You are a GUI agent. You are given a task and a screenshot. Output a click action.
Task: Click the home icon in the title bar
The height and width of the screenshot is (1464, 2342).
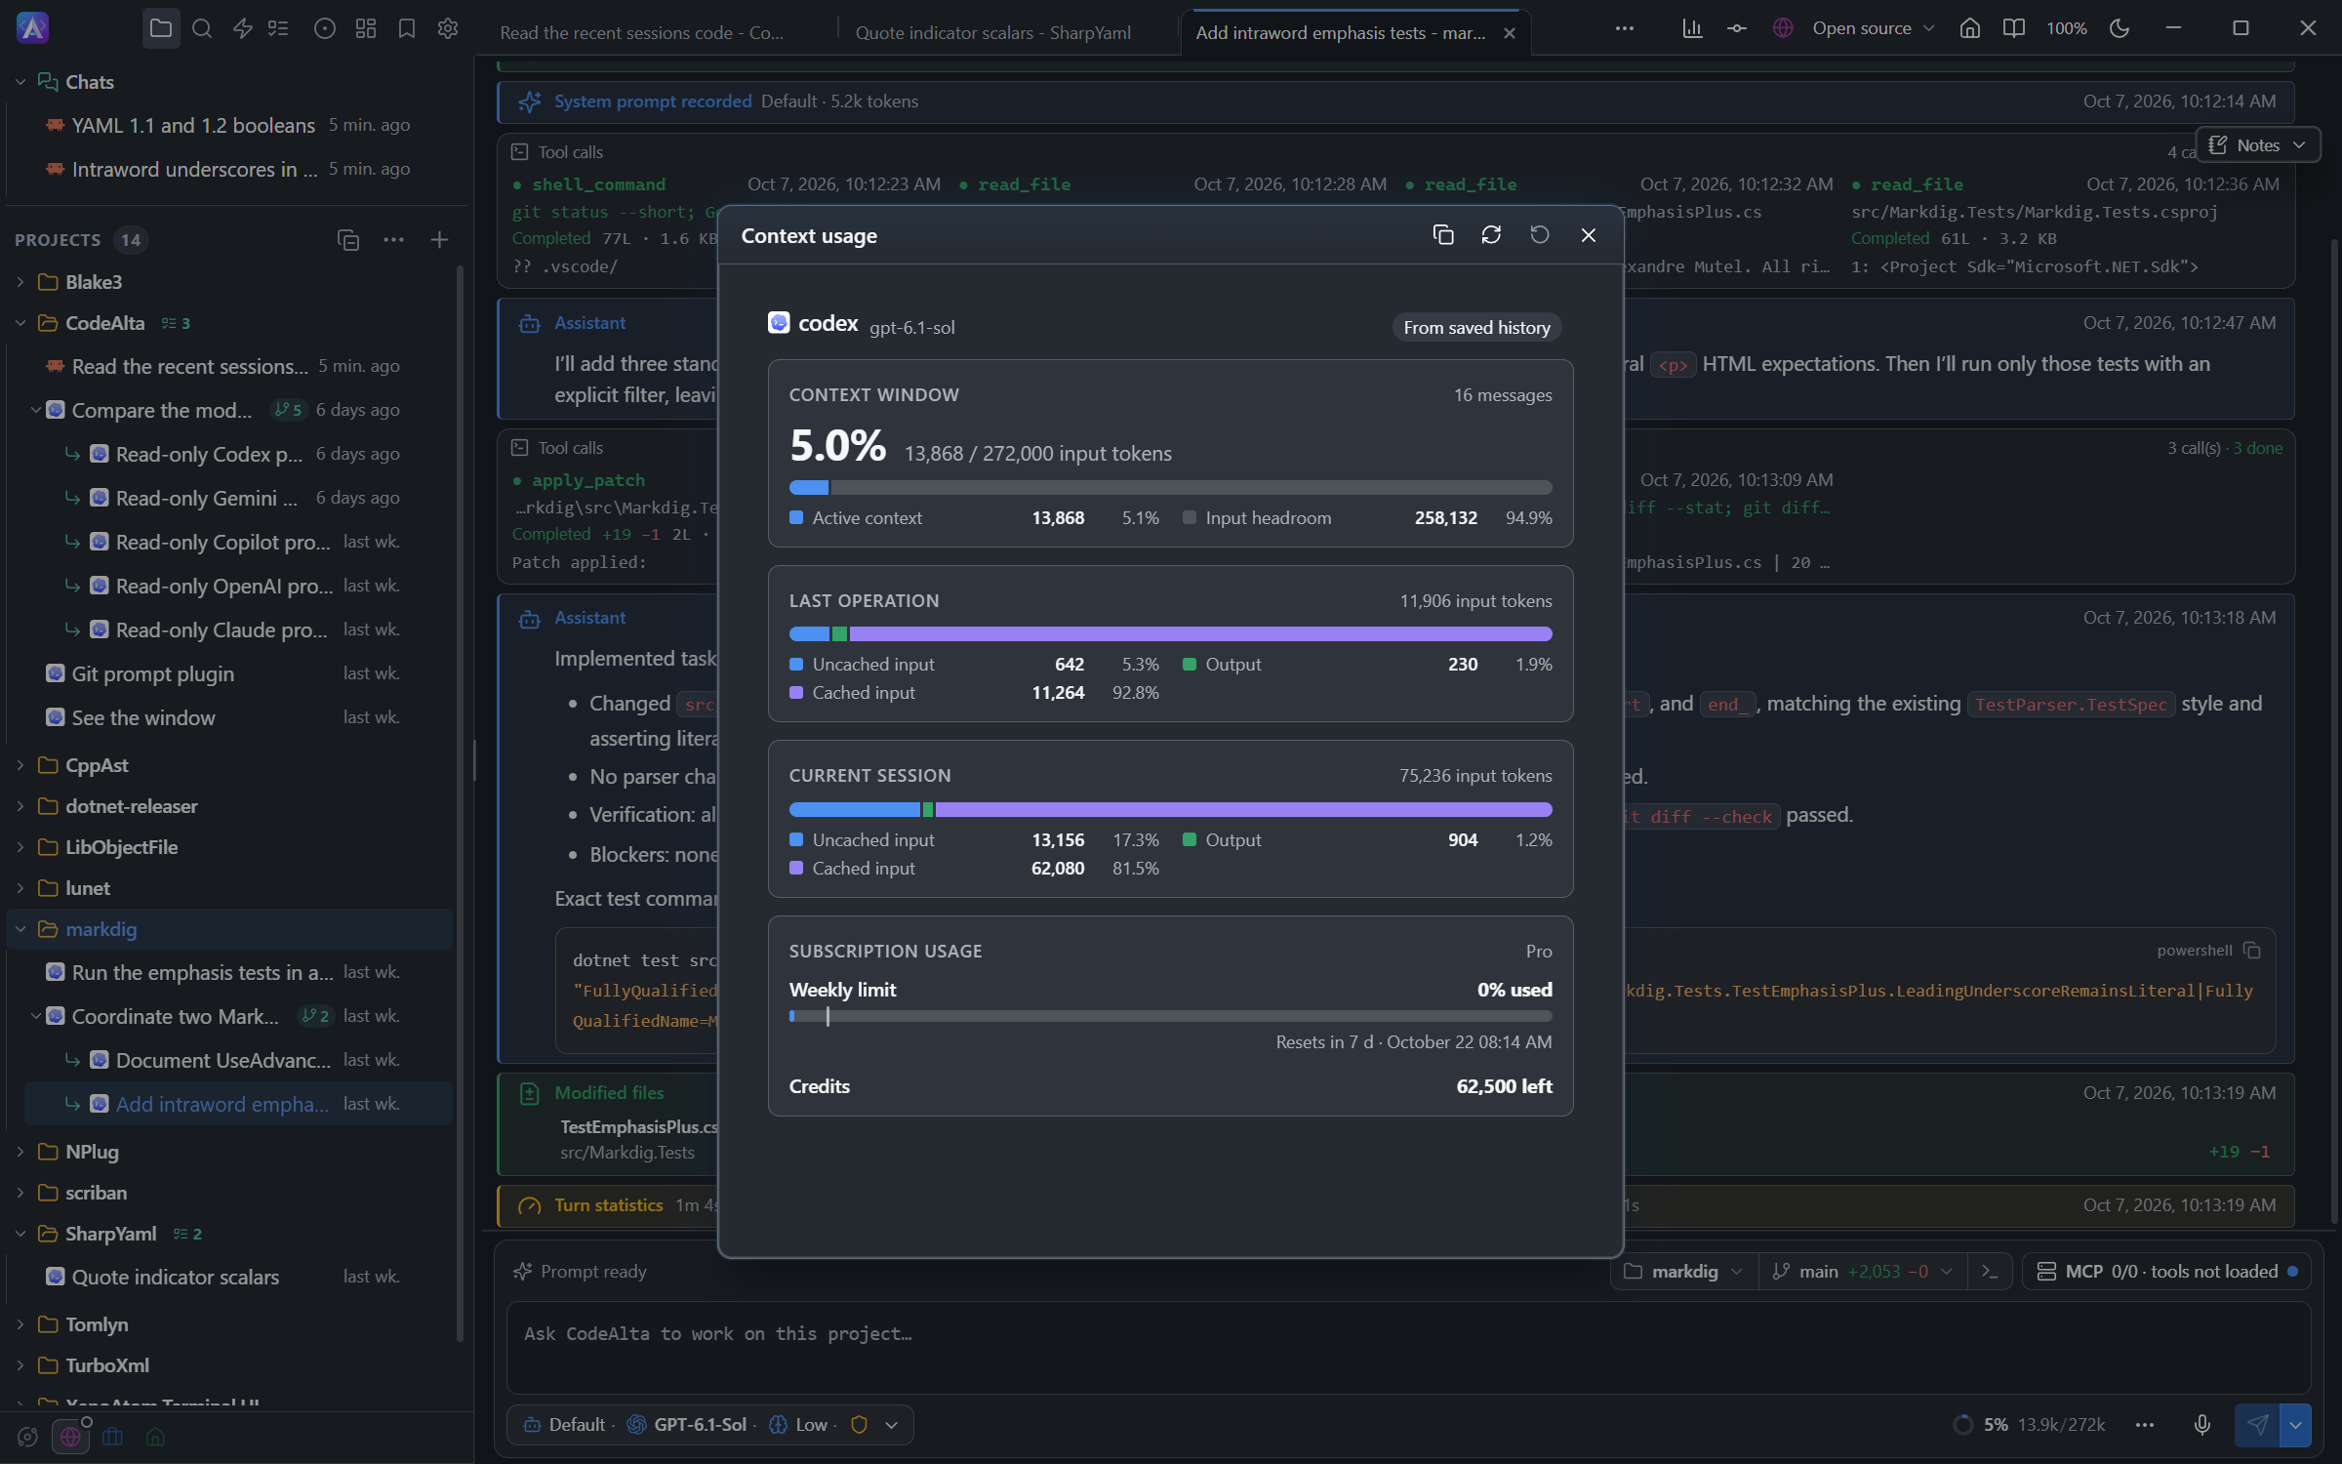(1970, 28)
